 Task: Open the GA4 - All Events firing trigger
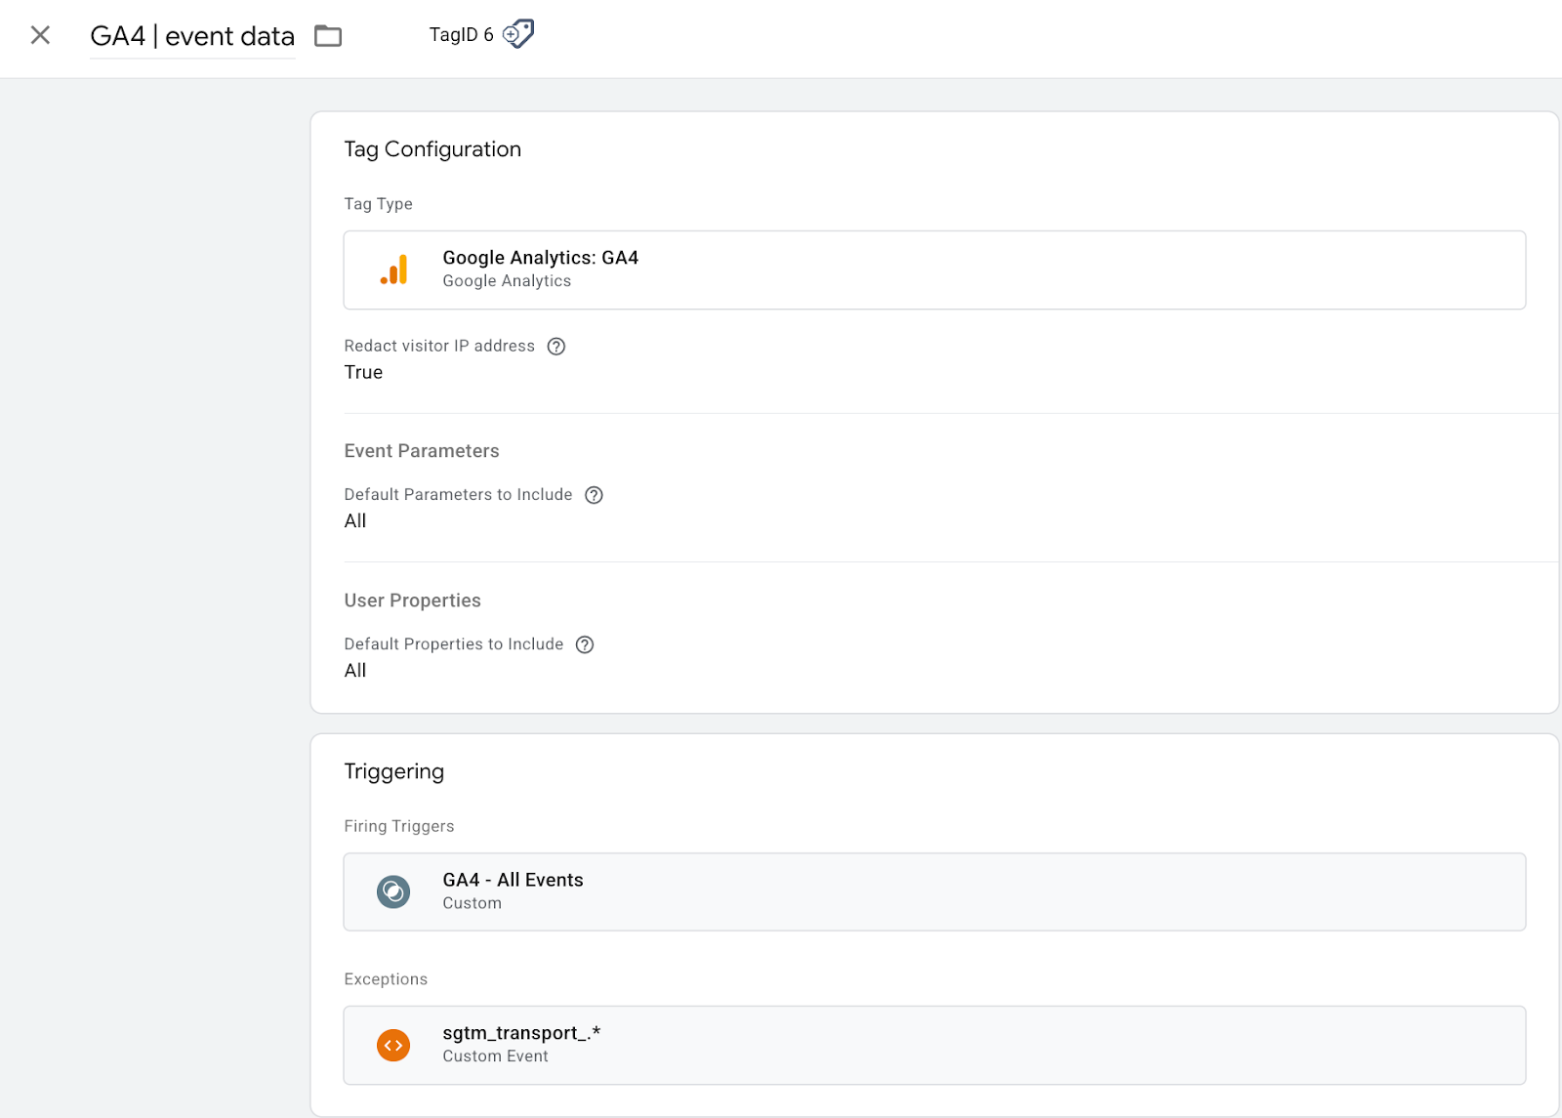tap(934, 891)
